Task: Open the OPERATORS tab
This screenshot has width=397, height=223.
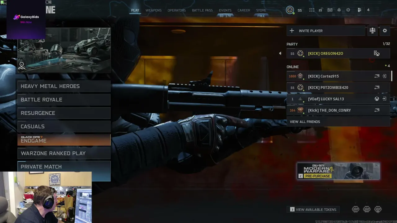Action: [x=177, y=10]
